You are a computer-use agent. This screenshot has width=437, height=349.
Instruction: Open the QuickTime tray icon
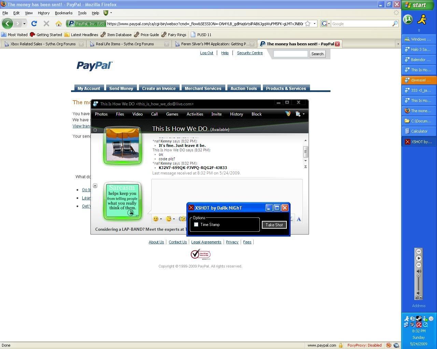(x=425, y=325)
